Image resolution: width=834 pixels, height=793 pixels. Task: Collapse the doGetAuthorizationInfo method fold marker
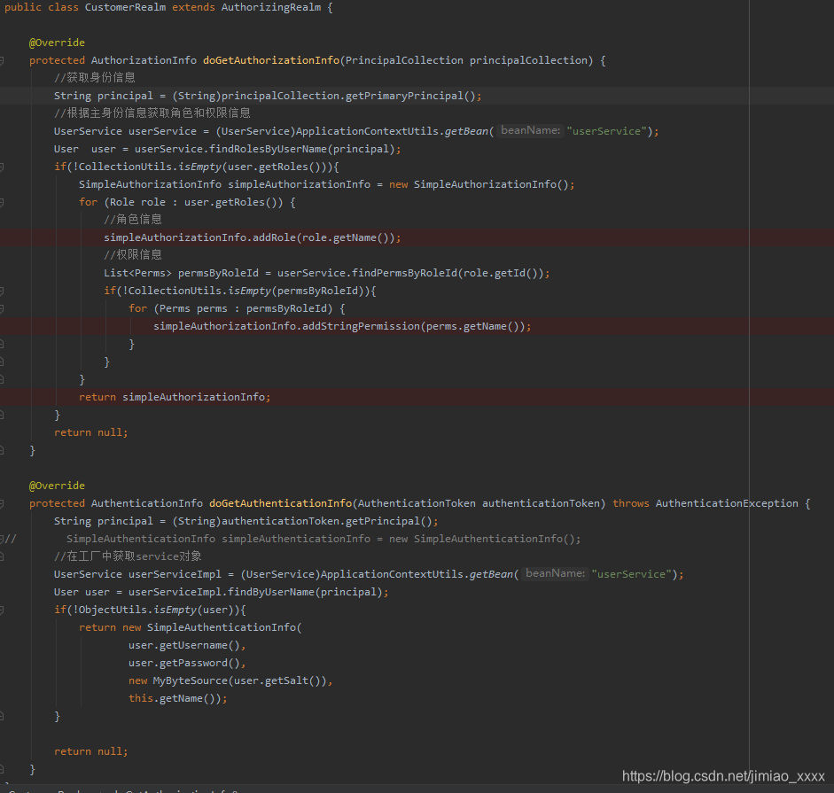click(2, 60)
